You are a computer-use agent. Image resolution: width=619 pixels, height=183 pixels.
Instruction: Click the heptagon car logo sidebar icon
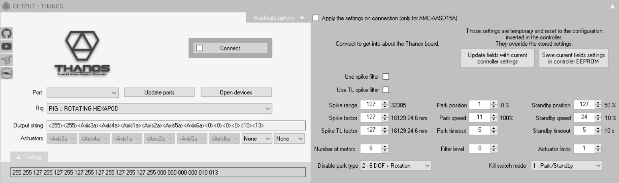tap(6, 73)
